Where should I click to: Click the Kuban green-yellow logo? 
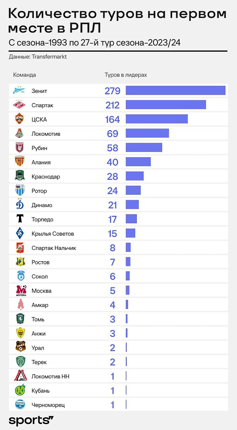click(20, 390)
